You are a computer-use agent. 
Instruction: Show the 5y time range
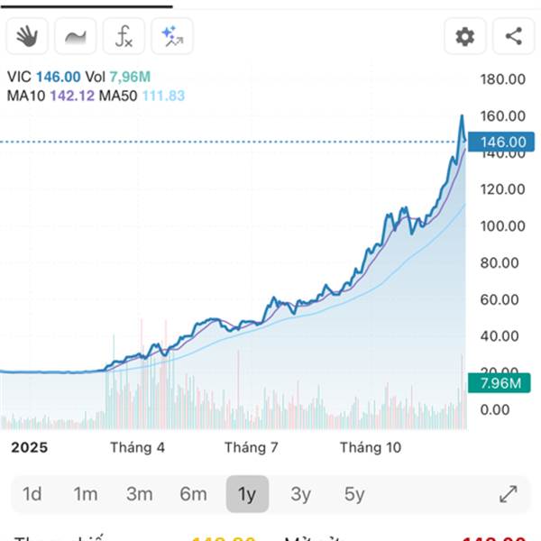[354, 494]
